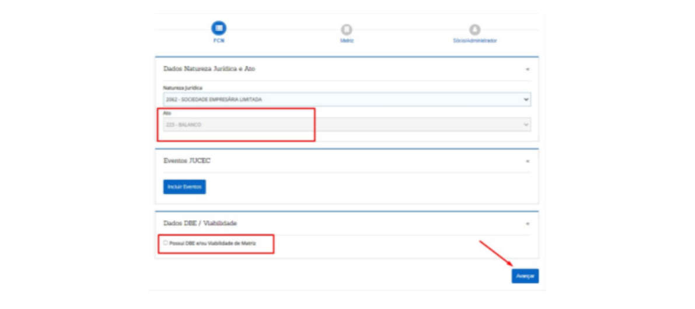
Task: Collapse the Dados Natureza Jurídica e Ato panel
Action: click(527, 69)
